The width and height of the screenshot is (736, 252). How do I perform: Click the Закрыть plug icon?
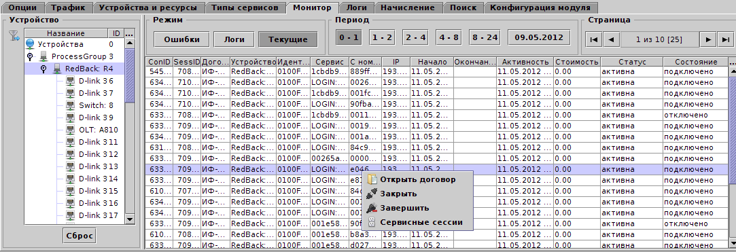click(x=372, y=194)
